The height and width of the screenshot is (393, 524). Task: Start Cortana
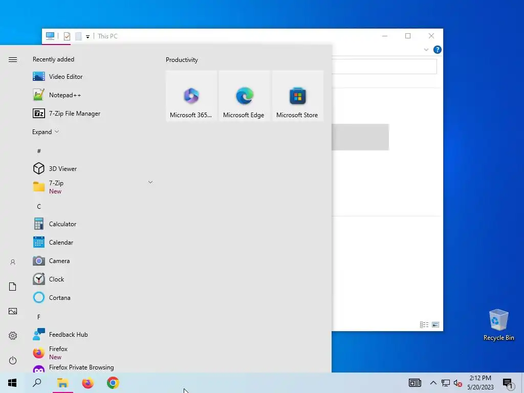(93, 297)
